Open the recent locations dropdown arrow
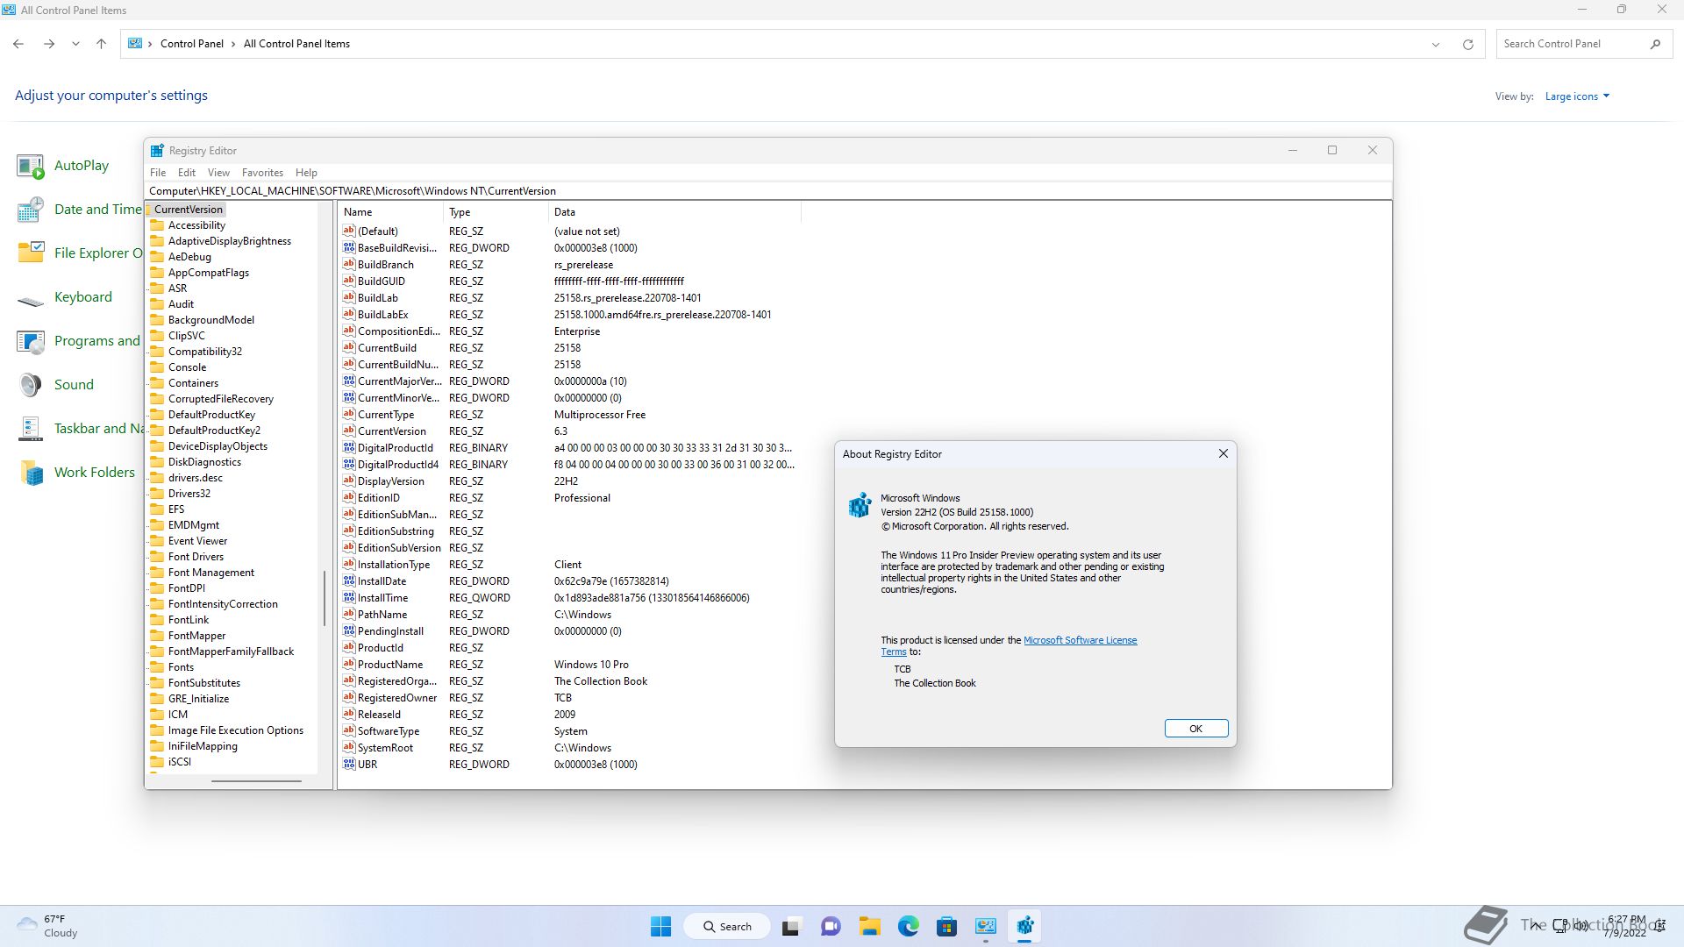The image size is (1684, 947). coord(75,44)
